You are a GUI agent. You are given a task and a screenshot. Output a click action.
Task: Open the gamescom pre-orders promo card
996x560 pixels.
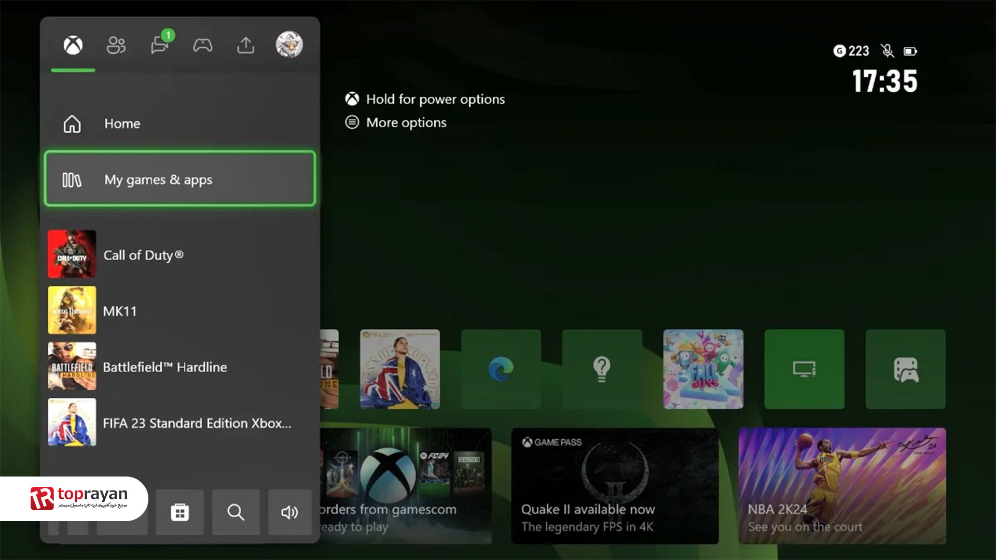pyautogui.click(x=406, y=486)
